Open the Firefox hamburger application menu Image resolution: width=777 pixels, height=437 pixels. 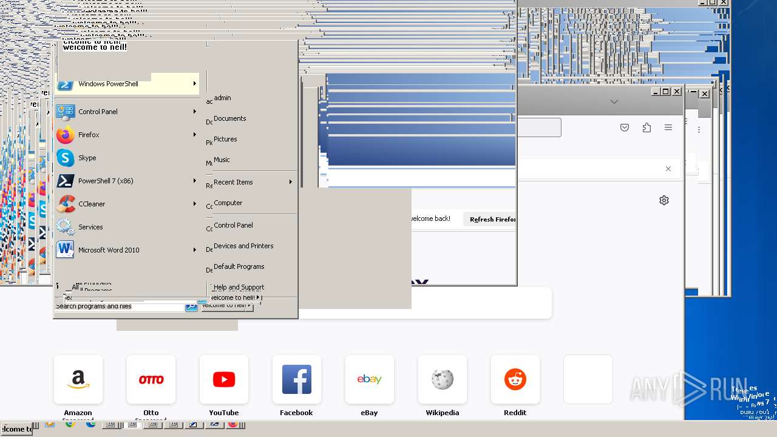coord(668,127)
